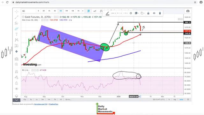Zoom chart to the 3y range
This screenshot has width=204, height=115.
pyautogui.click(x=31, y=99)
